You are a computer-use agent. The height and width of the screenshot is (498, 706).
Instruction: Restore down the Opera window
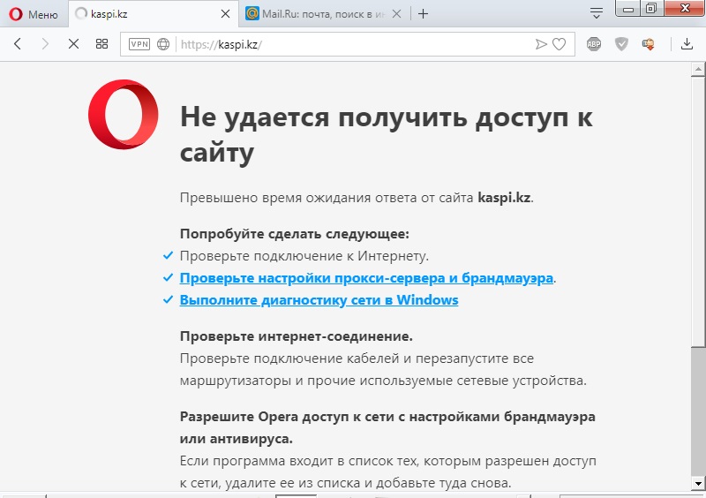pyautogui.click(x=651, y=8)
